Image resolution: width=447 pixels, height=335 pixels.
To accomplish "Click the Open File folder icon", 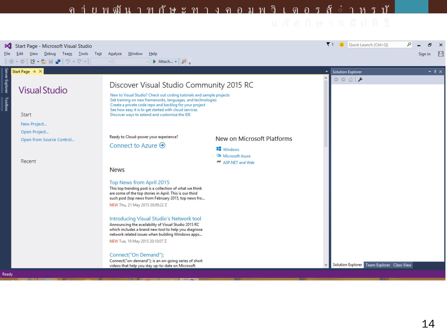I will (44, 62).
